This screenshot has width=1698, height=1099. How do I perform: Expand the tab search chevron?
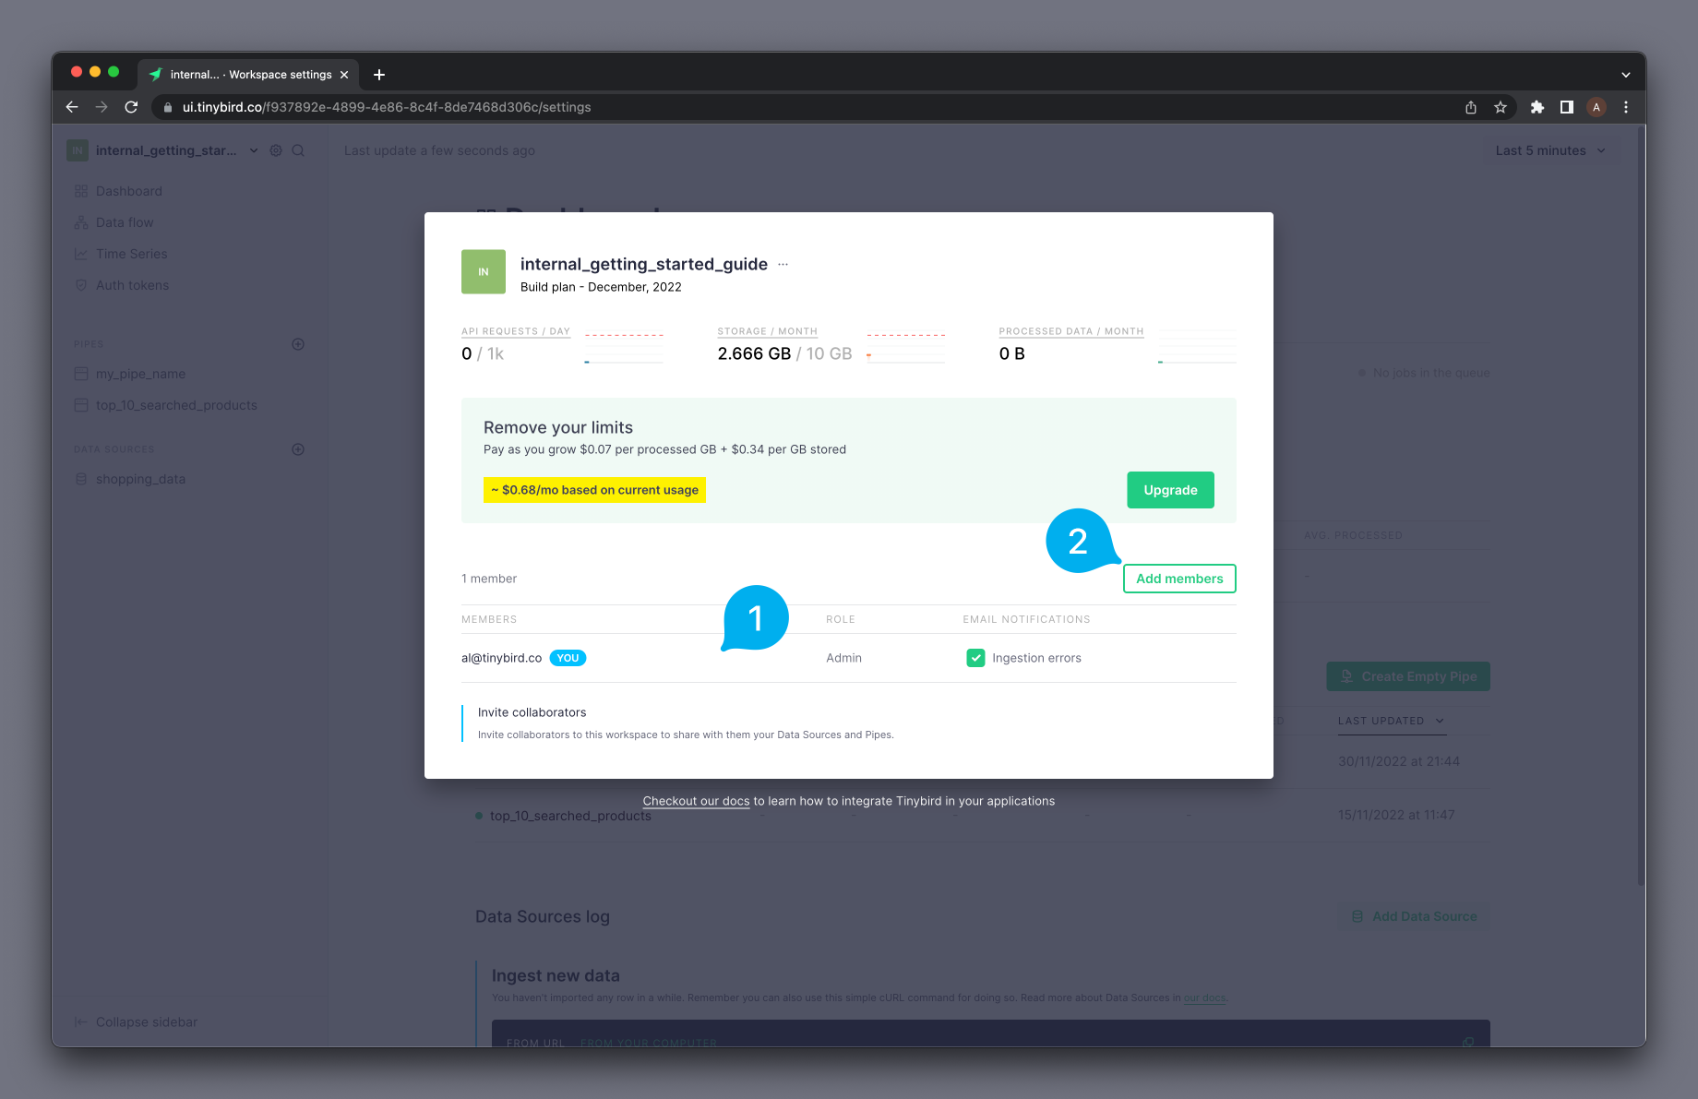[1626, 75]
